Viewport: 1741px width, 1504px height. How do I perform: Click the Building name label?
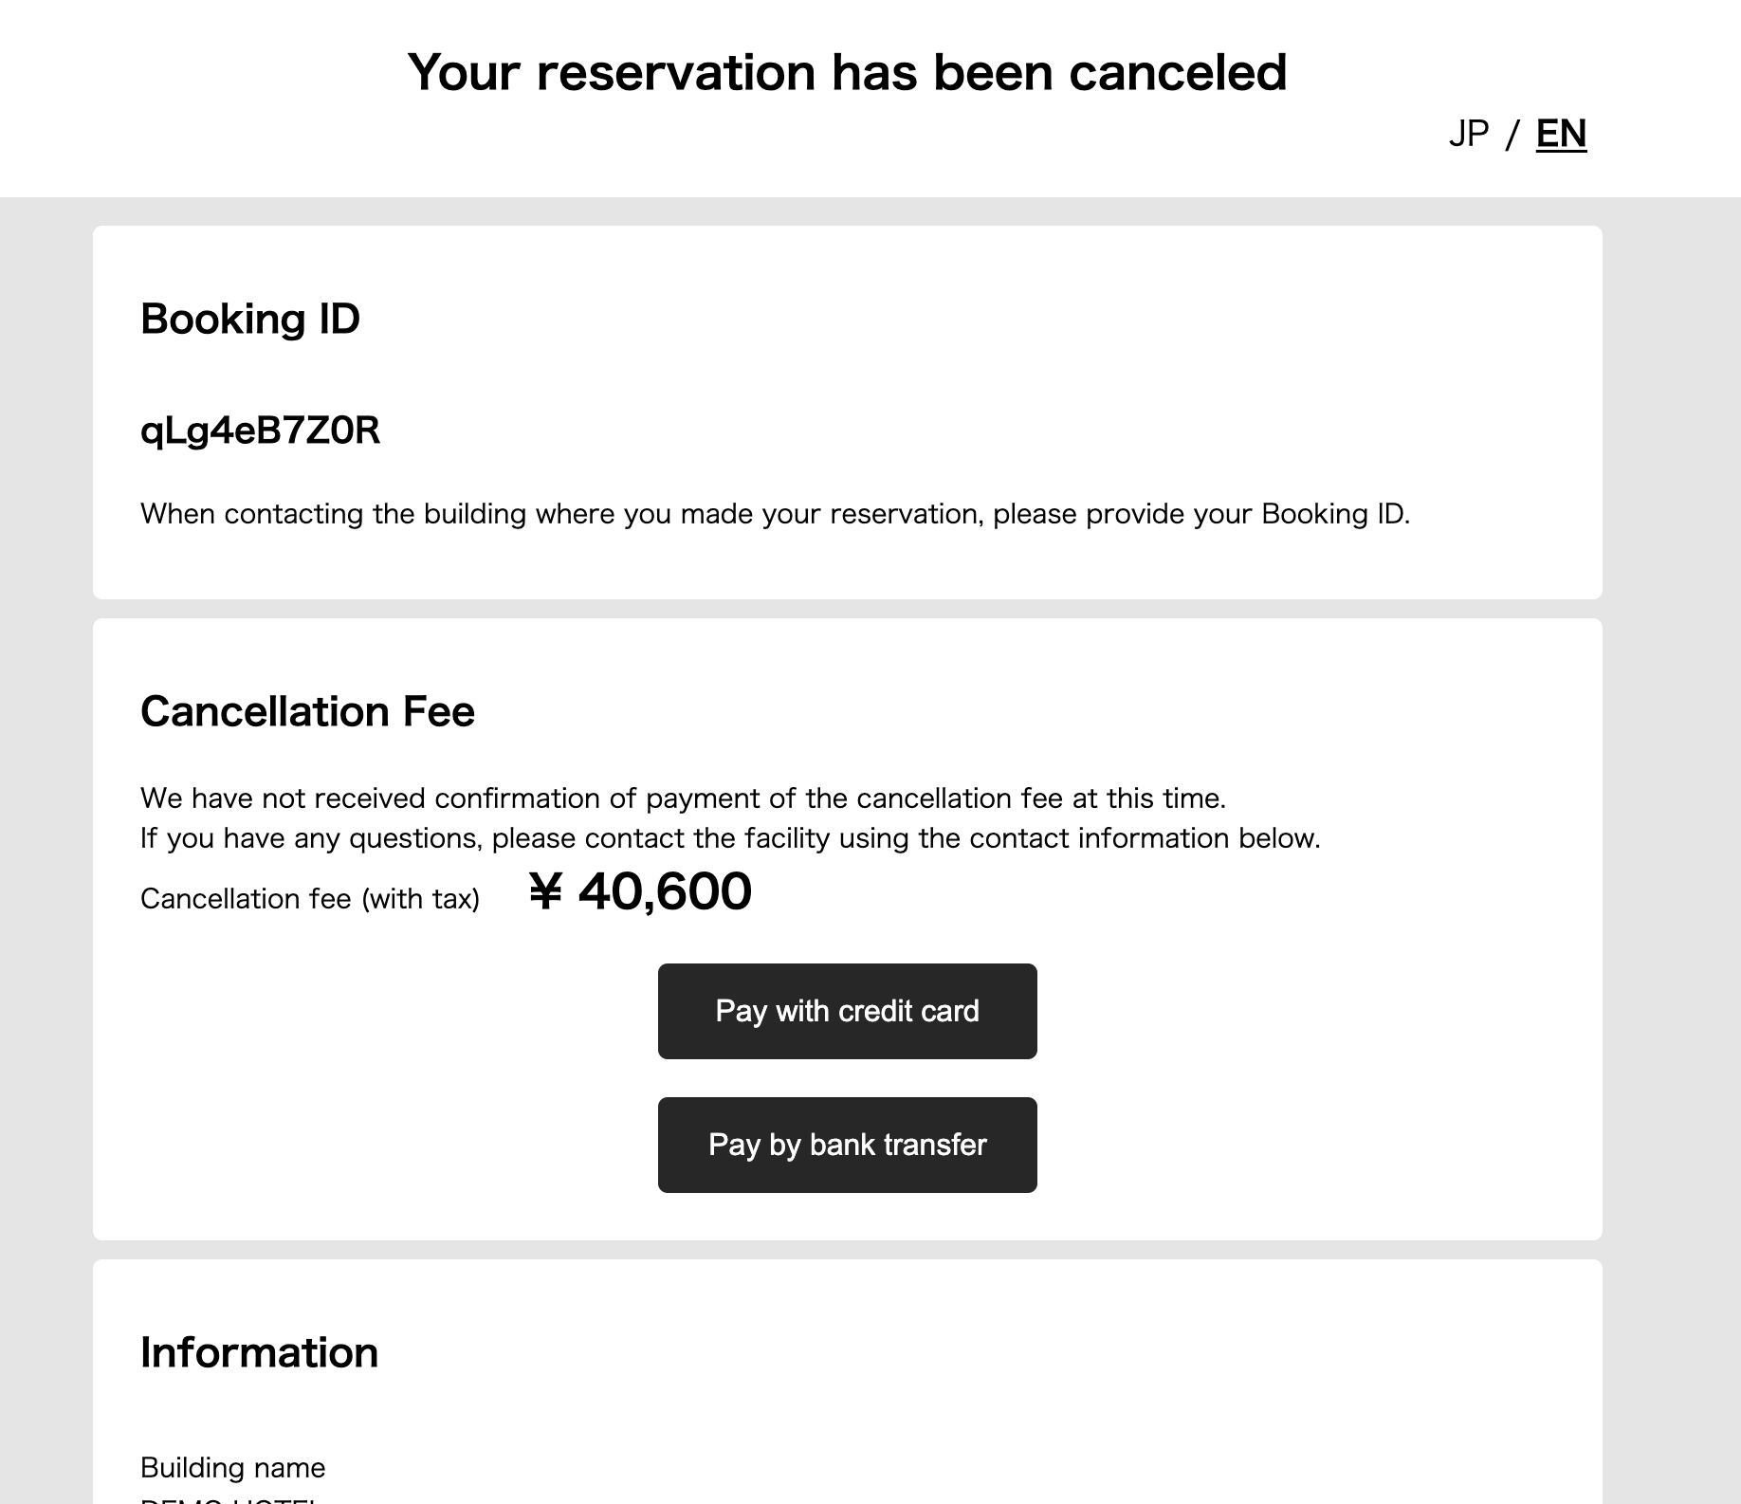point(232,1468)
